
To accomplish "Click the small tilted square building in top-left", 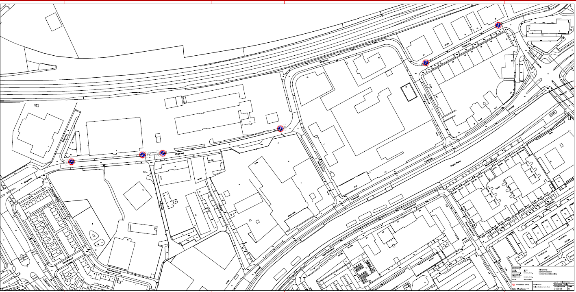I will point(54,22).
